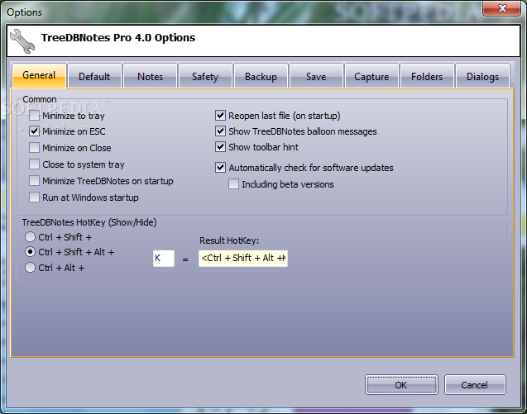Open the Default tab
Screen dimensions: 527x414
click(x=94, y=77)
